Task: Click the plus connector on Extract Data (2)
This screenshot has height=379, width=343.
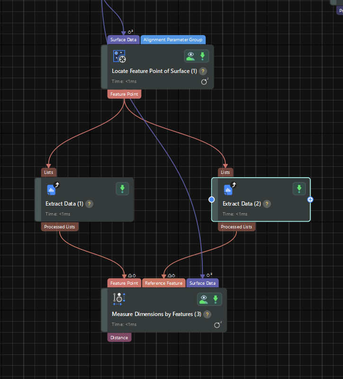Action: click(310, 199)
